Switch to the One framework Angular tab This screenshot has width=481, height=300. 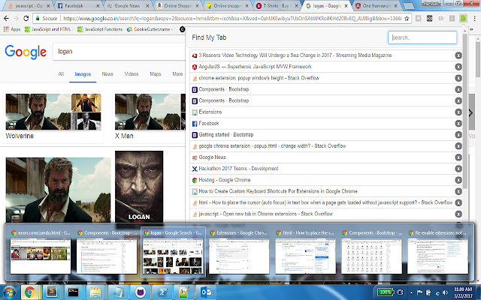click(x=377, y=6)
